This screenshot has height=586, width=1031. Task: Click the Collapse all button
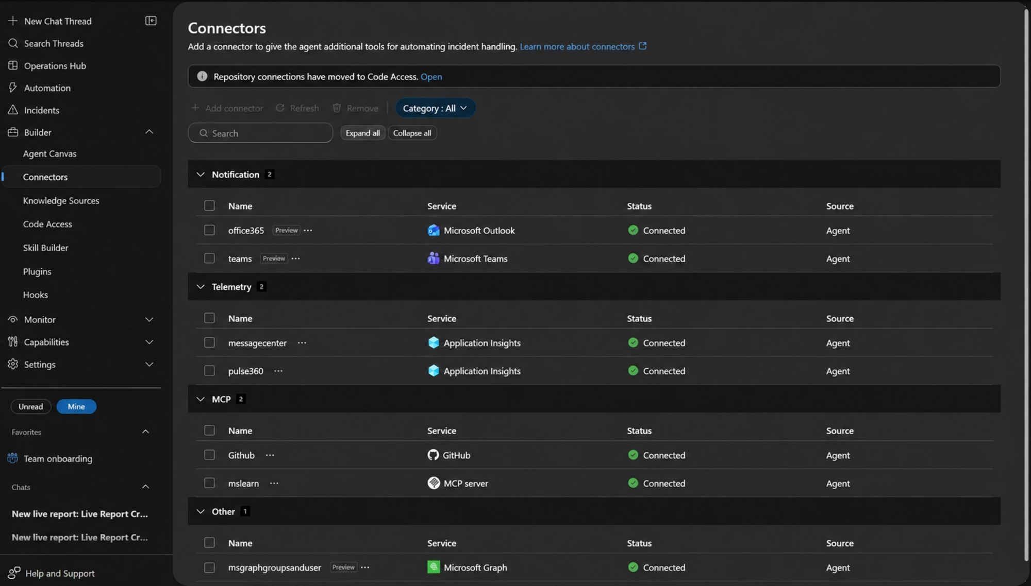412,133
